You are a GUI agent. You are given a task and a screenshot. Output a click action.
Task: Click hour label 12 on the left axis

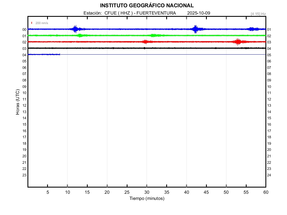coord(24,106)
